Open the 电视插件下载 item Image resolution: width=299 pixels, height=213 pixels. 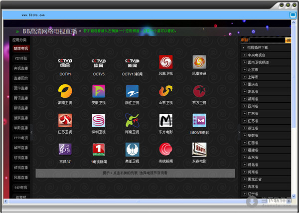258,48
